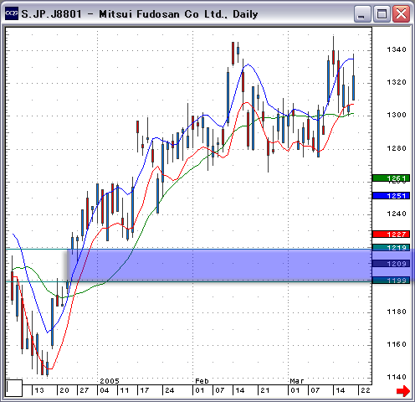Click the 1340 price scale value
This screenshot has width=415, height=402.
point(397,49)
